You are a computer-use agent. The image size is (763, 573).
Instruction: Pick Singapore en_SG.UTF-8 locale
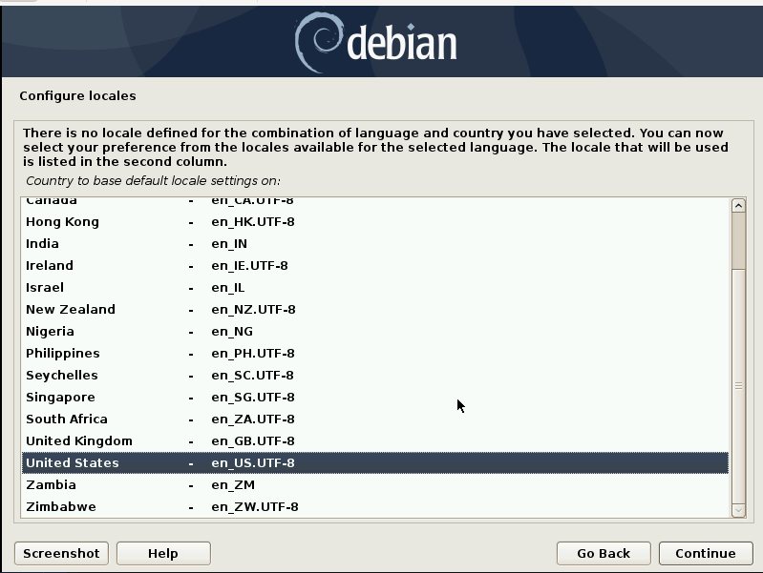pos(375,397)
